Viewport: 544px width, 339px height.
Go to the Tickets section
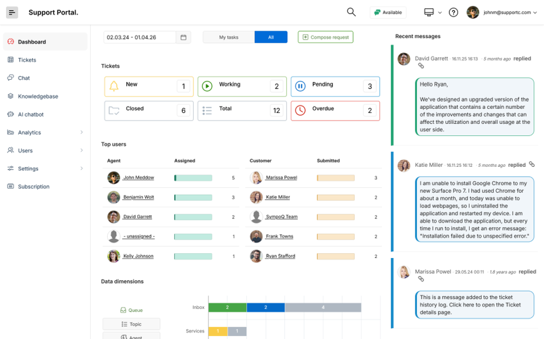[x=28, y=60]
